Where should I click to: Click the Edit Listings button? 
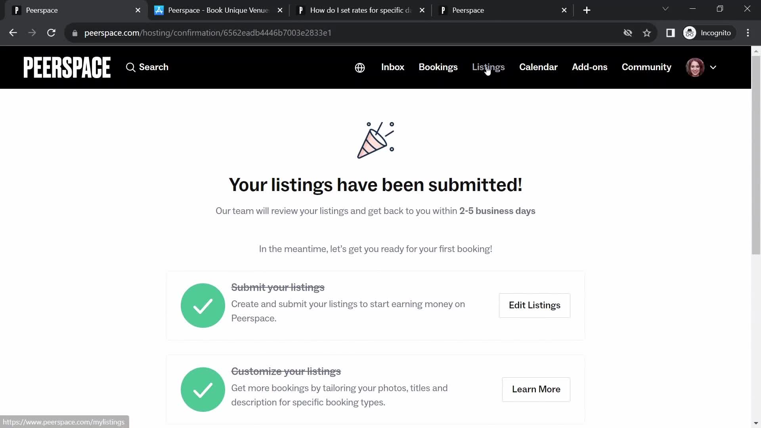pos(535,305)
